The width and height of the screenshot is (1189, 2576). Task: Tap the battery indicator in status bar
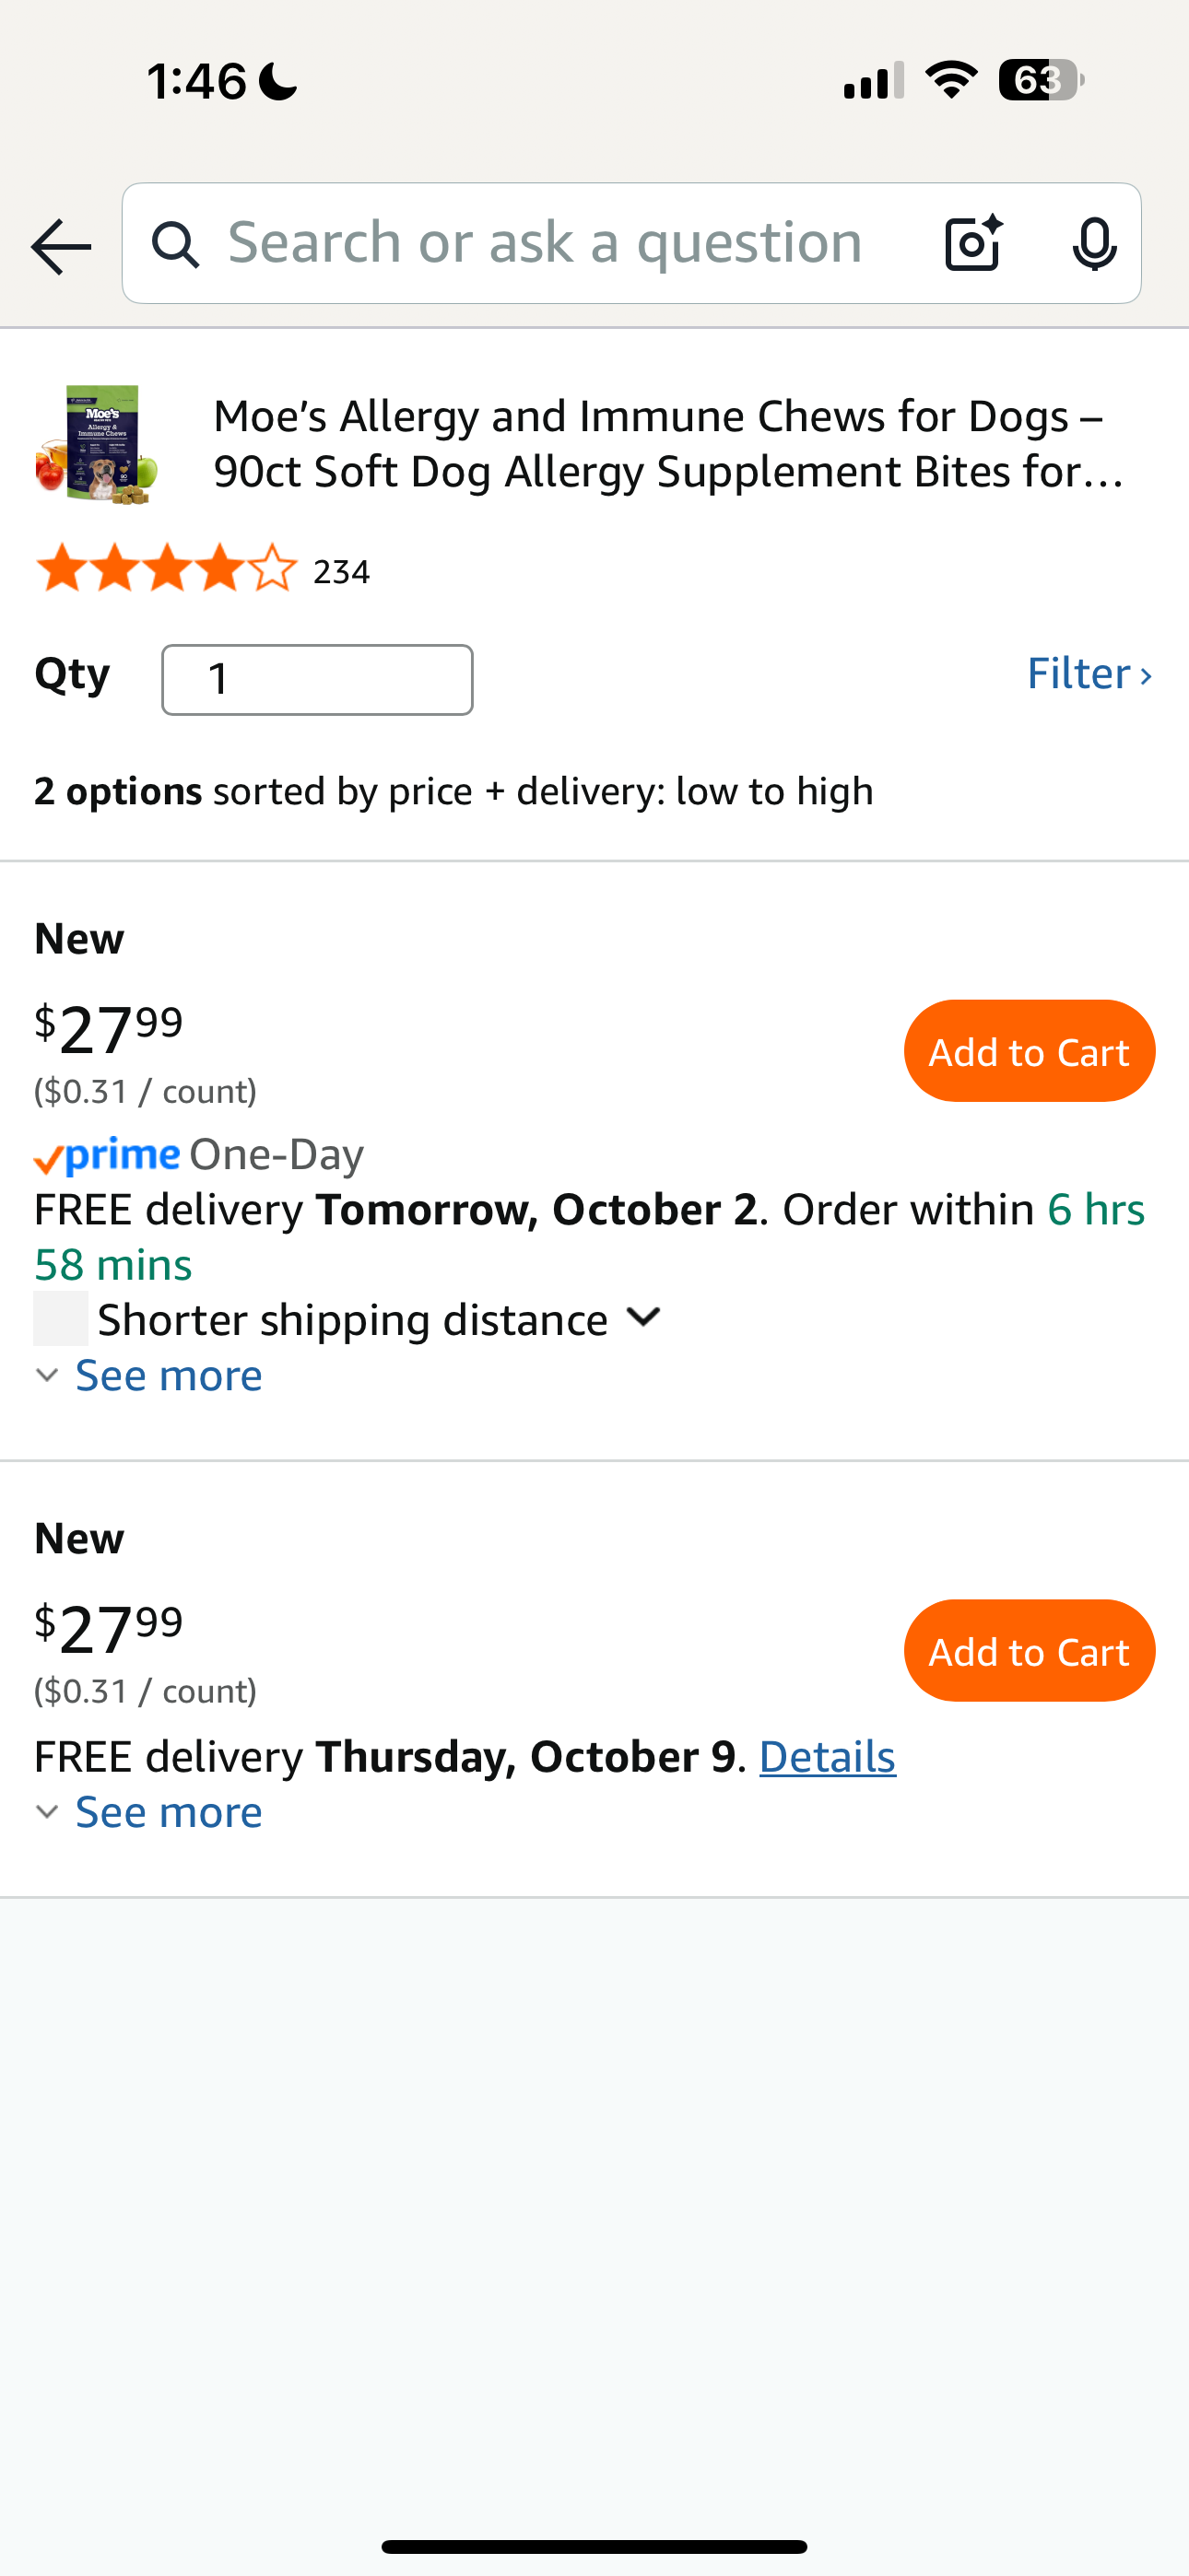1040,80
